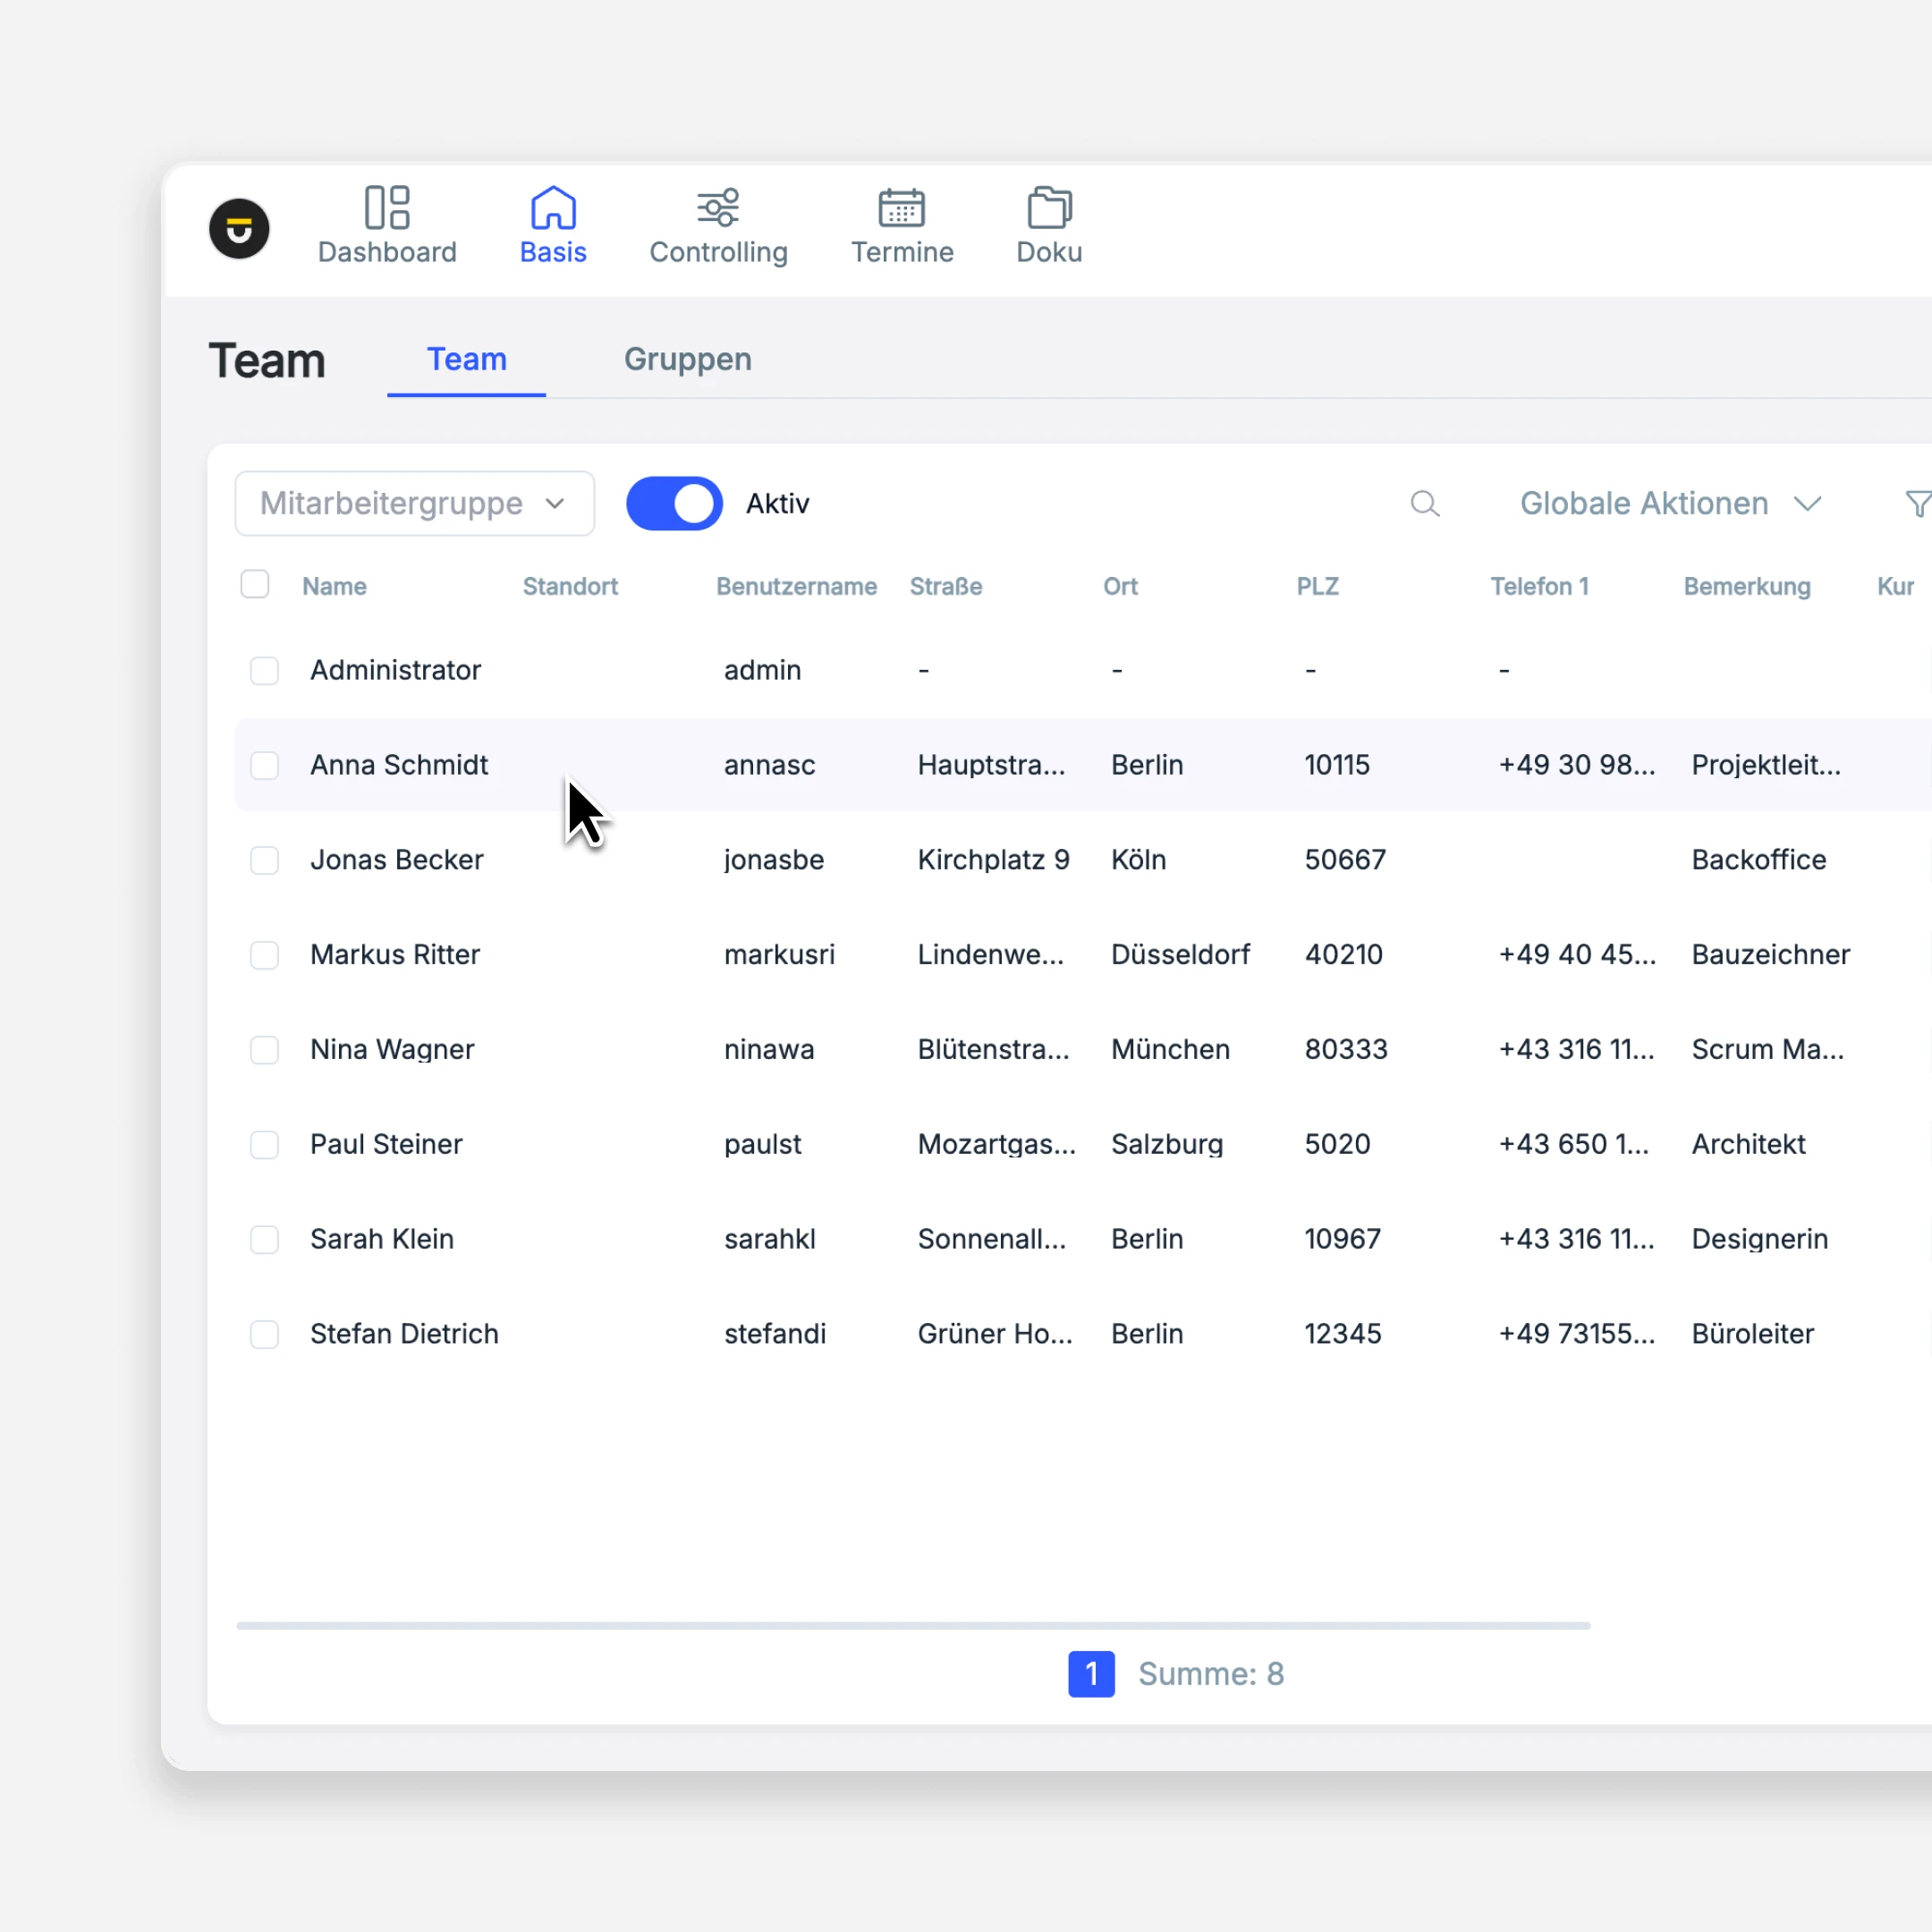Screen dimensions: 1932x1932
Task: Open the Dashboard icon in navigation
Action: coord(387,208)
